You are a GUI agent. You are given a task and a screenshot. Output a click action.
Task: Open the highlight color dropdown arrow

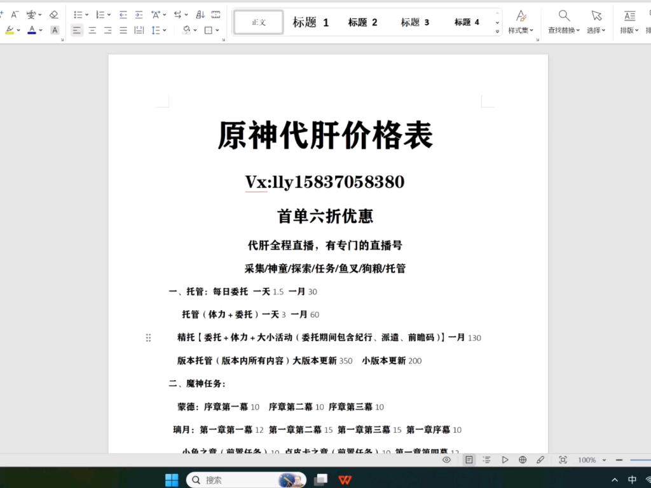18,30
